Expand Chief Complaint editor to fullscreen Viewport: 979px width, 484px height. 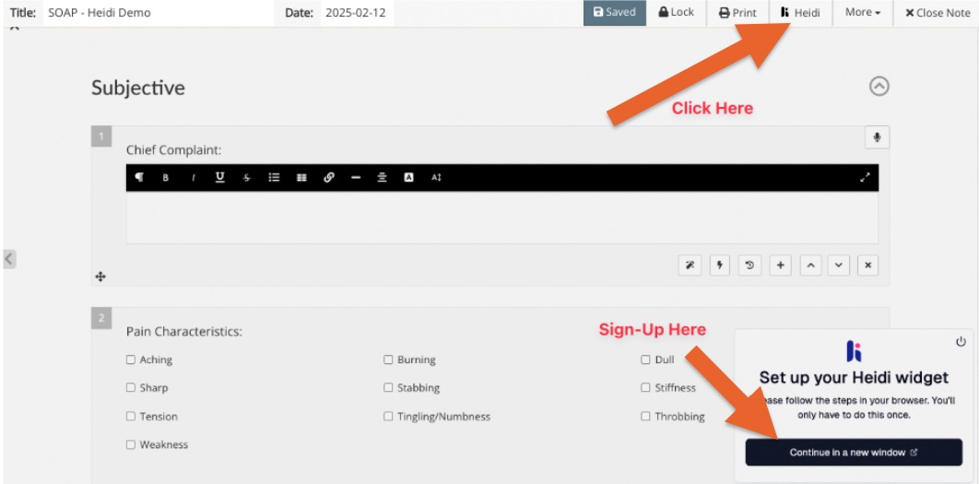tap(865, 177)
